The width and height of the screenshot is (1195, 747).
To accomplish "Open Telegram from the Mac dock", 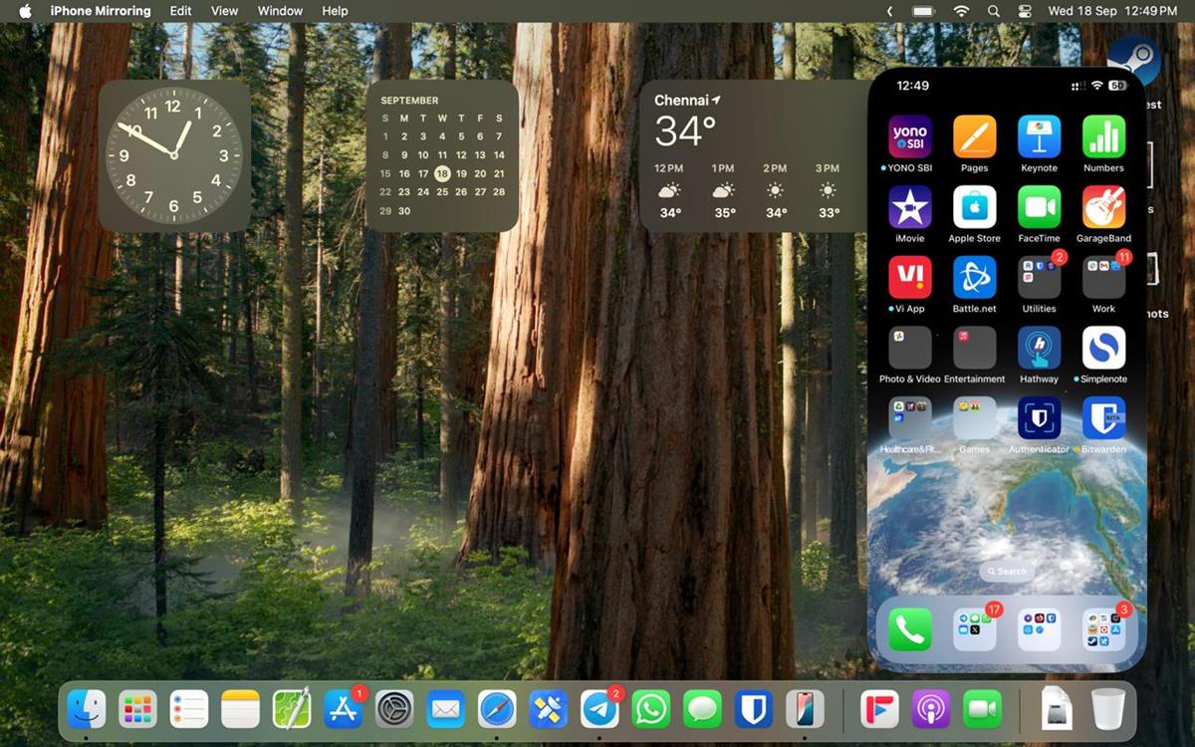I will [599, 709].
